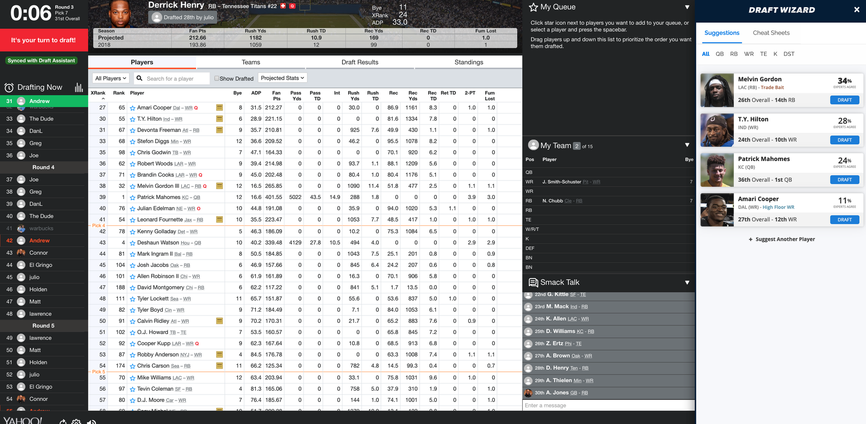Image resolution: width=866 pixels, height=424 pixels.
Task: Open Leonard Fournette's note icon
Action: pos(220,220)
